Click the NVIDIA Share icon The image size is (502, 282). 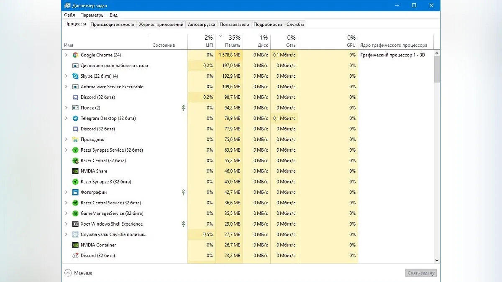[75, 171]
